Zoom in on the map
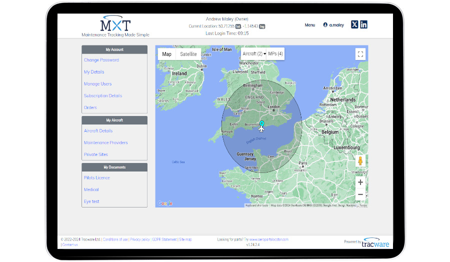This screenshot has width=450, height=262. coord(360,182)
